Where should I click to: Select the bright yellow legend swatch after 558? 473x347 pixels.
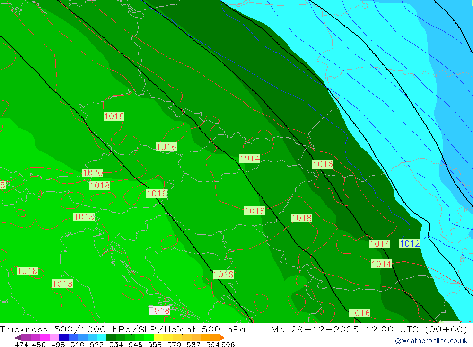(158, 338)
